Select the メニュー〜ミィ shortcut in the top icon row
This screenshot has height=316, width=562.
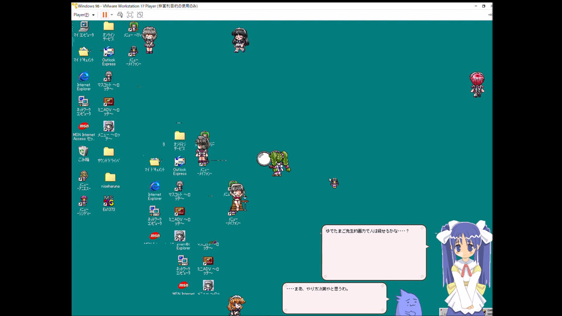click(x=133, y=29)
